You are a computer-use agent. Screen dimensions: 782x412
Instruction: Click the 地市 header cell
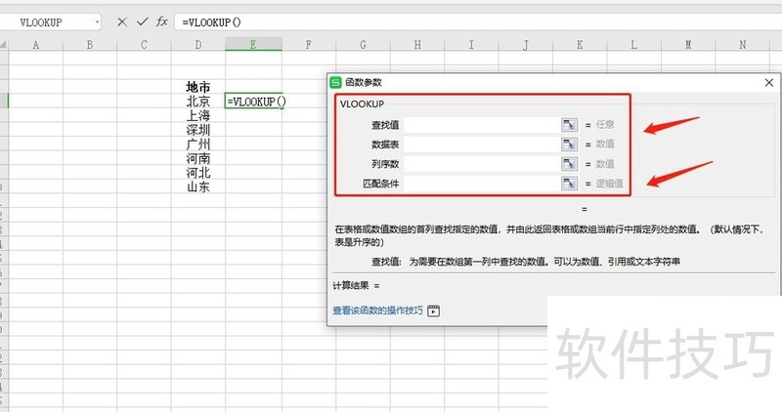(198, 87)
